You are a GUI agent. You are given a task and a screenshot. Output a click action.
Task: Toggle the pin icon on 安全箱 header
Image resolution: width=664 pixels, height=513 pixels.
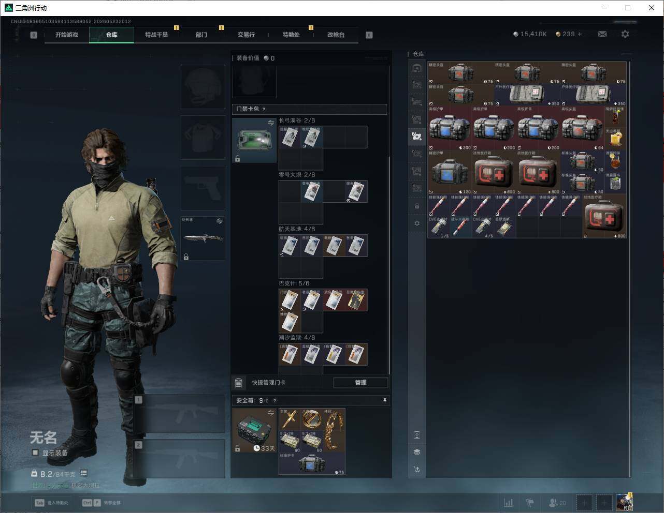384,400
